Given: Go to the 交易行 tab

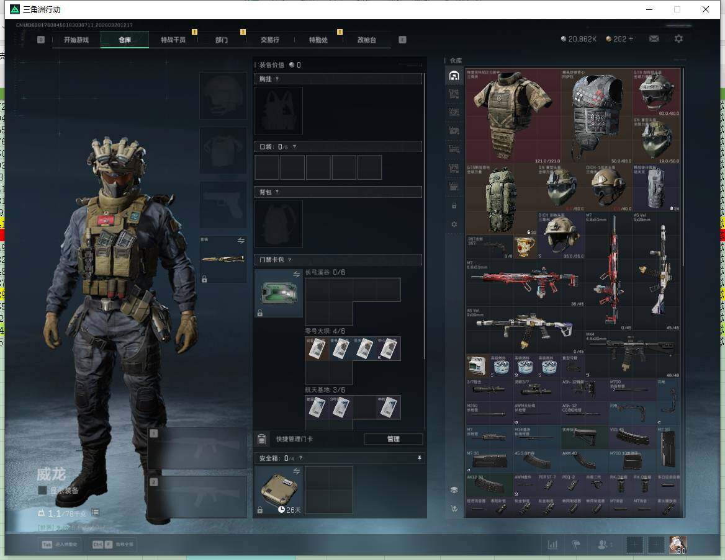Looking at the screenshot, I should [x=270, y=40].
